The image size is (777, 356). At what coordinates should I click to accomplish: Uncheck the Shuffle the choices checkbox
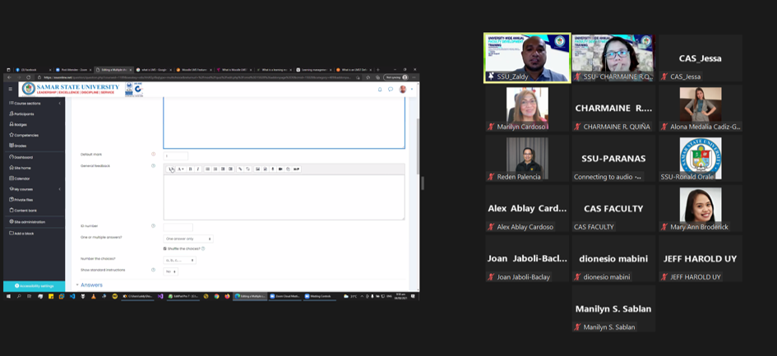click(x=164, y=248)
